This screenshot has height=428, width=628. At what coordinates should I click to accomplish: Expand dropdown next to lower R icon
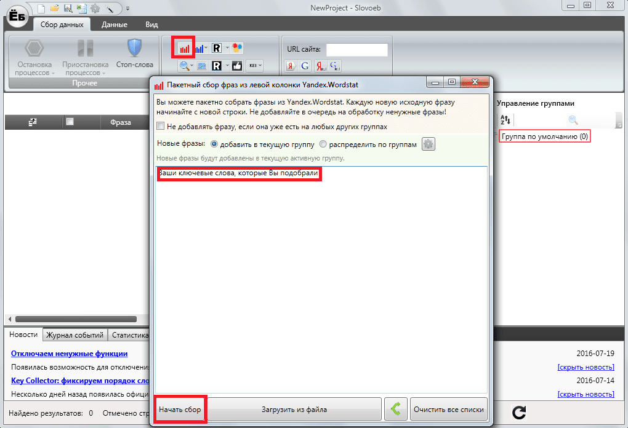pos(227,66)
